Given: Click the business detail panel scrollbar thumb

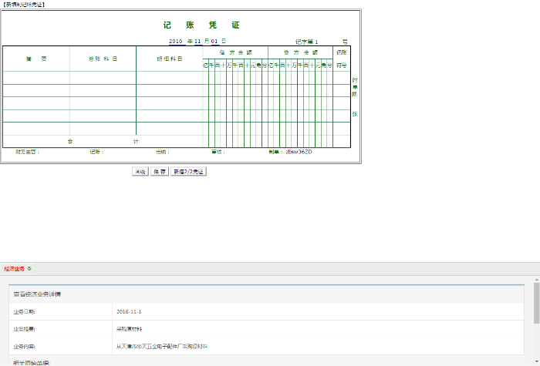Looking at the screenshot, I should pyautogui.click(x=537, y=303).
